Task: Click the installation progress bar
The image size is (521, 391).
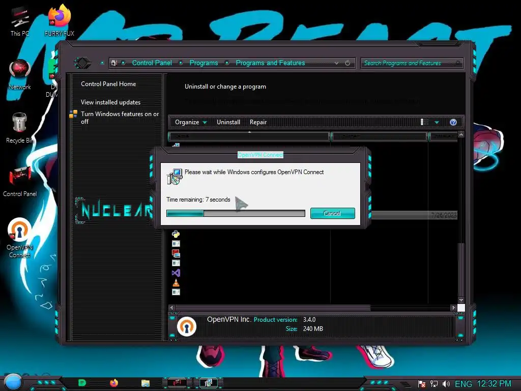Action: [236, 213]
